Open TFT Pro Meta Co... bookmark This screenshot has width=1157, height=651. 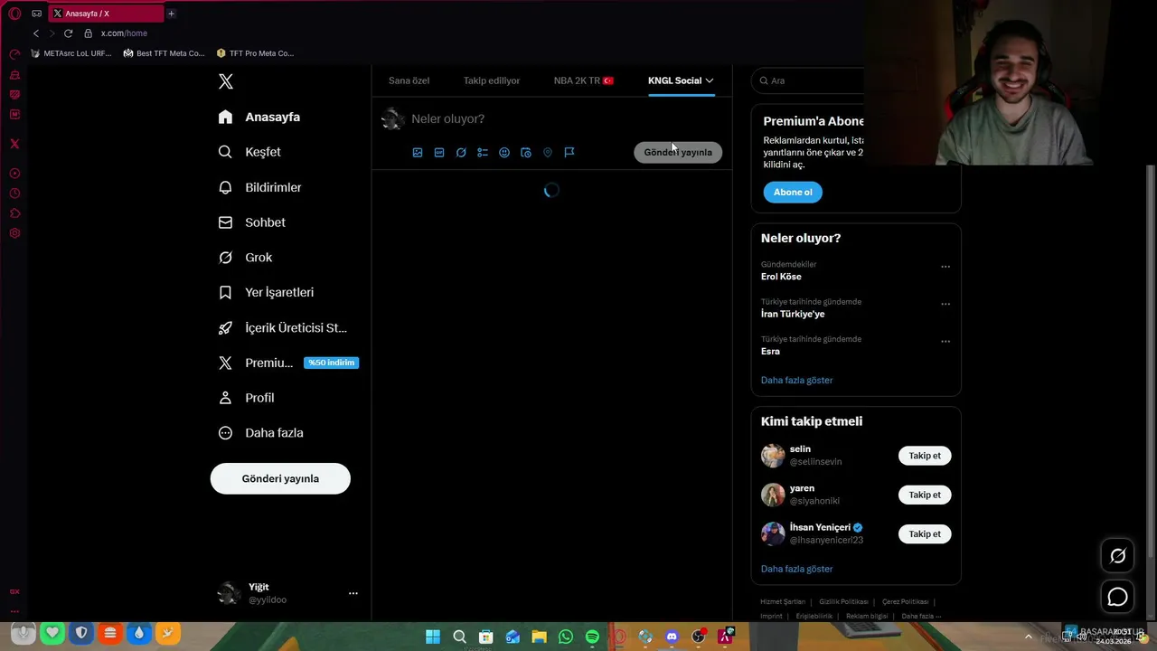tap(255, 53)
